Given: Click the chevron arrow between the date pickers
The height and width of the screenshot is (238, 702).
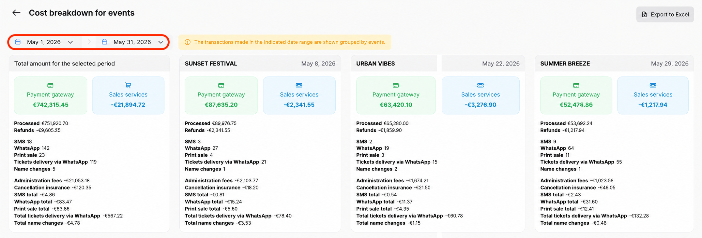Looking at the screenshot, I should click(89, 42).
